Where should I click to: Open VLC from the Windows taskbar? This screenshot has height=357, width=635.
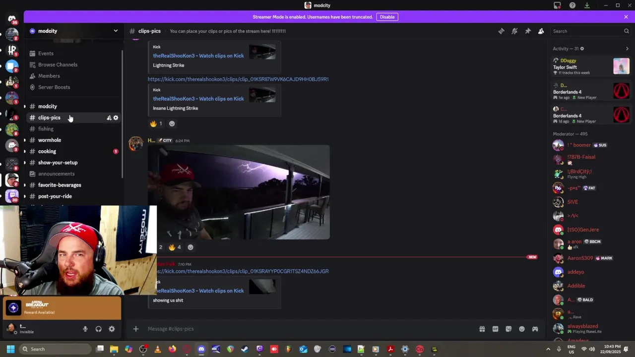click(x=158, y=349)
